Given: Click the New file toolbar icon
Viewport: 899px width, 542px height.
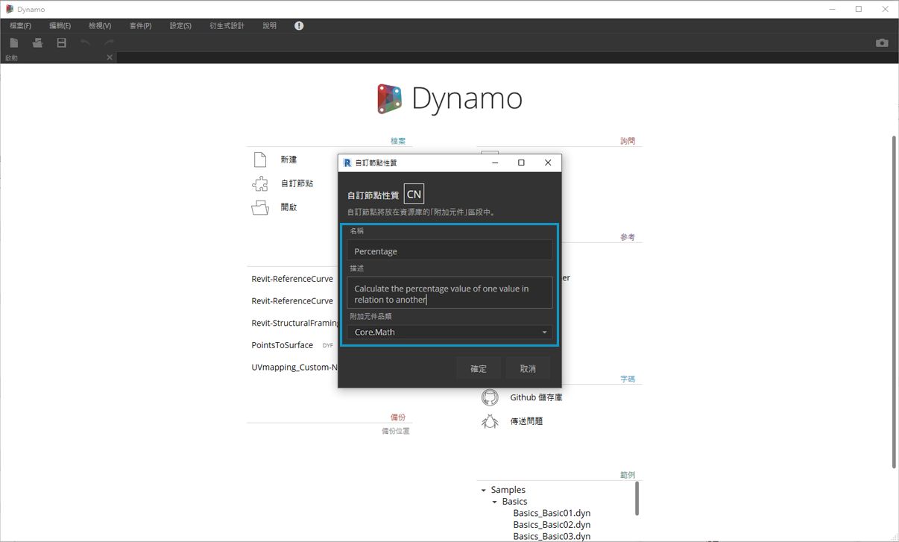Looking at the screenshot, I should [14, 43].
